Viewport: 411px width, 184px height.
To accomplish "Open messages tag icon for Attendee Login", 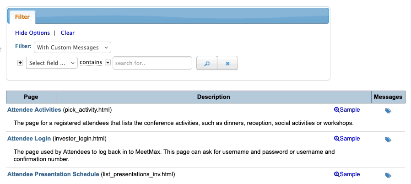I will pyautogui.click(x=388, y=140).
